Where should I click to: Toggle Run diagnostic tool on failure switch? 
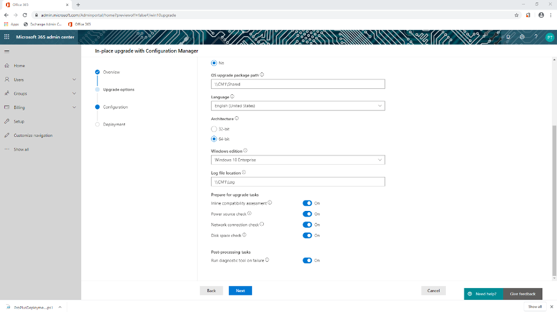click(307, 260)
